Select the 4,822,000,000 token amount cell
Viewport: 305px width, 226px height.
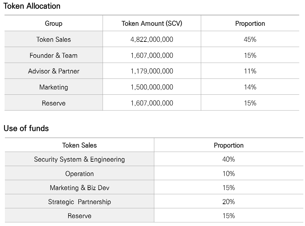pyautogui.click(x=152, y=40)
